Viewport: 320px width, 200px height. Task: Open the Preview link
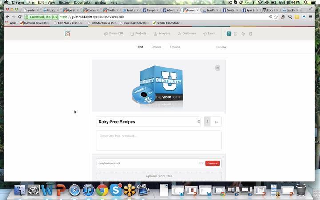[221, 47]
